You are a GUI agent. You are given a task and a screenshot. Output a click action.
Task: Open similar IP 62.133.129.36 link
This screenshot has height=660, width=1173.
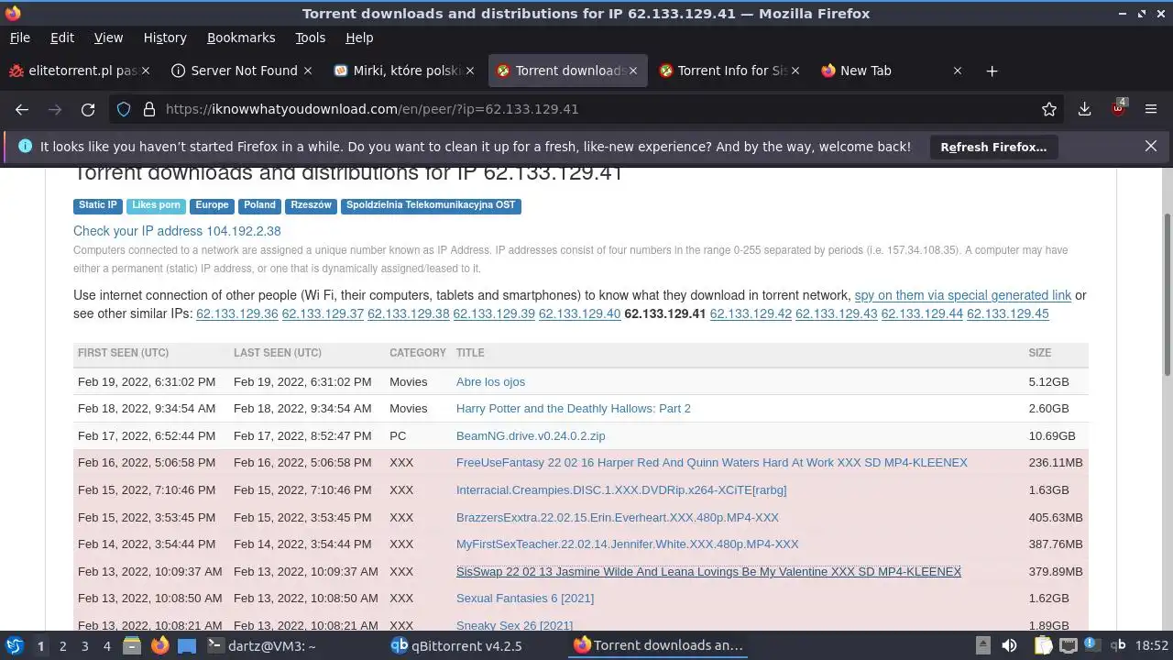click(x=237, y=313)
